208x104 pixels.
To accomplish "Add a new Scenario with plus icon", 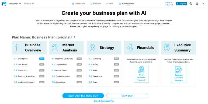I will (x=33, y=4).
